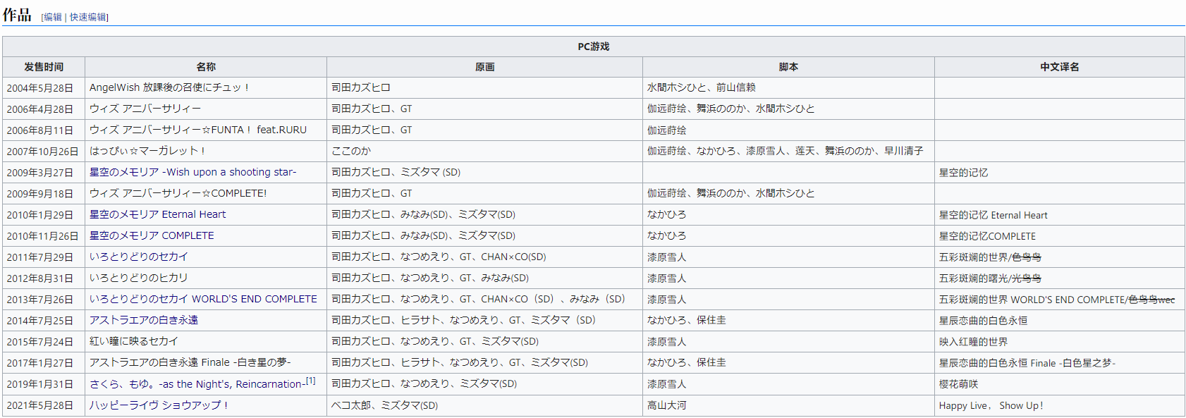The width and height of the screenshot is (1186, 418).
Task: Click footnote reference [1]
Action: point(310,381)
